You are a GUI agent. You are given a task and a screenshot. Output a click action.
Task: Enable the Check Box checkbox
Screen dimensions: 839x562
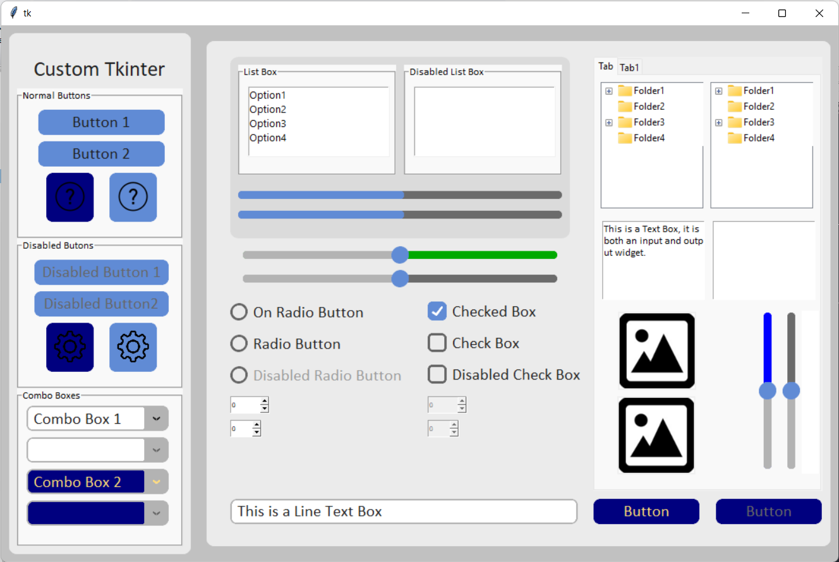click(437, 342)
